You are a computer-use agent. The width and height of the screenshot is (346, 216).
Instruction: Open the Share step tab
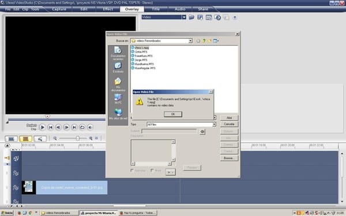(203, 9)
